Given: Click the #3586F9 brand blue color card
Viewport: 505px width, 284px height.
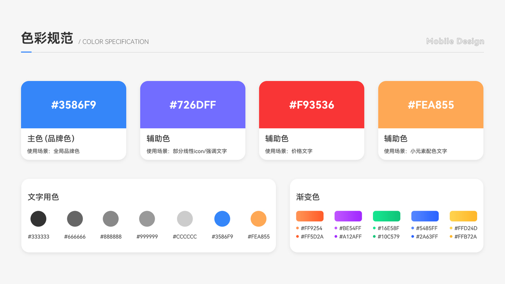Looking at the screenshot, I should click(73, 105).
